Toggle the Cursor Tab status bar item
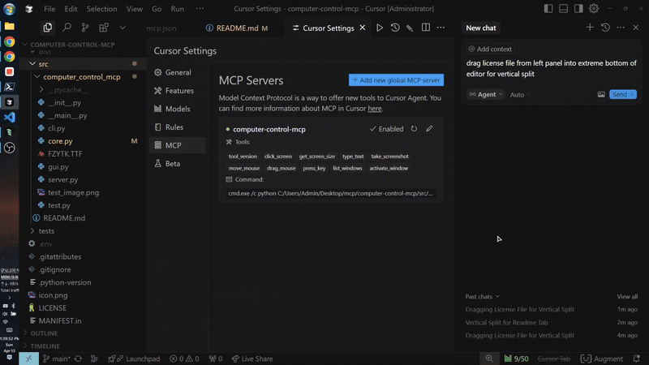Image resolution: width=649 pixels, height=365 pixels. tap(554, 359)
